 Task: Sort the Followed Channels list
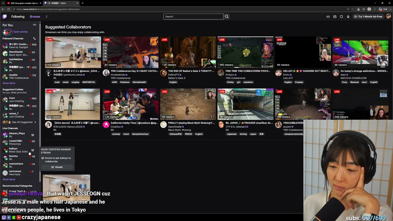(x=34, y=39)
